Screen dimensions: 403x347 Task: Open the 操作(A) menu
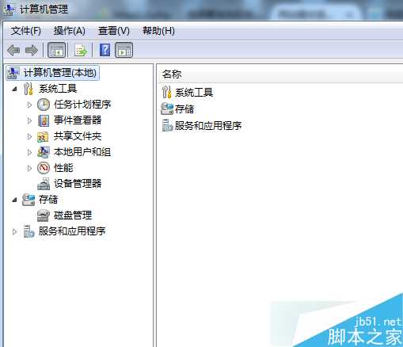click(x=70, y=31)
